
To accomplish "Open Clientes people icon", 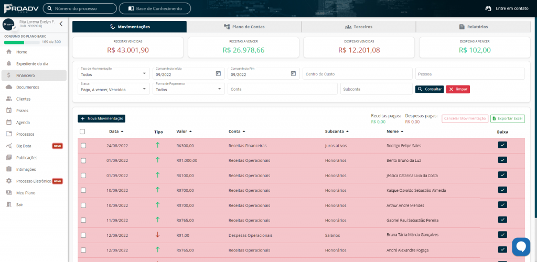I will pyautogui.click(x=9, y=99).
